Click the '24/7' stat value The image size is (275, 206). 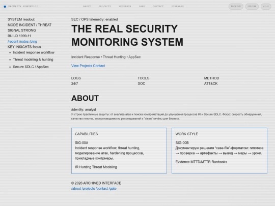tap(74, 83)
